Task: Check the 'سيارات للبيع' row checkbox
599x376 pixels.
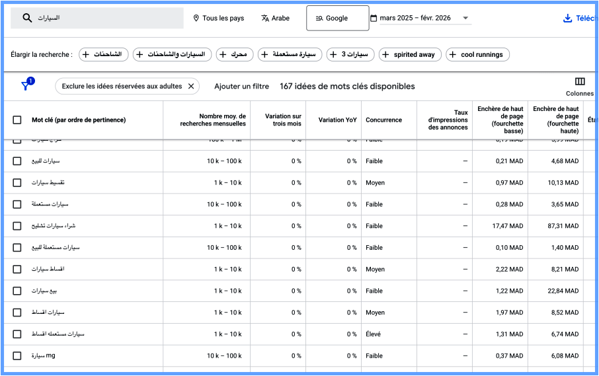Action: (17, 161)
